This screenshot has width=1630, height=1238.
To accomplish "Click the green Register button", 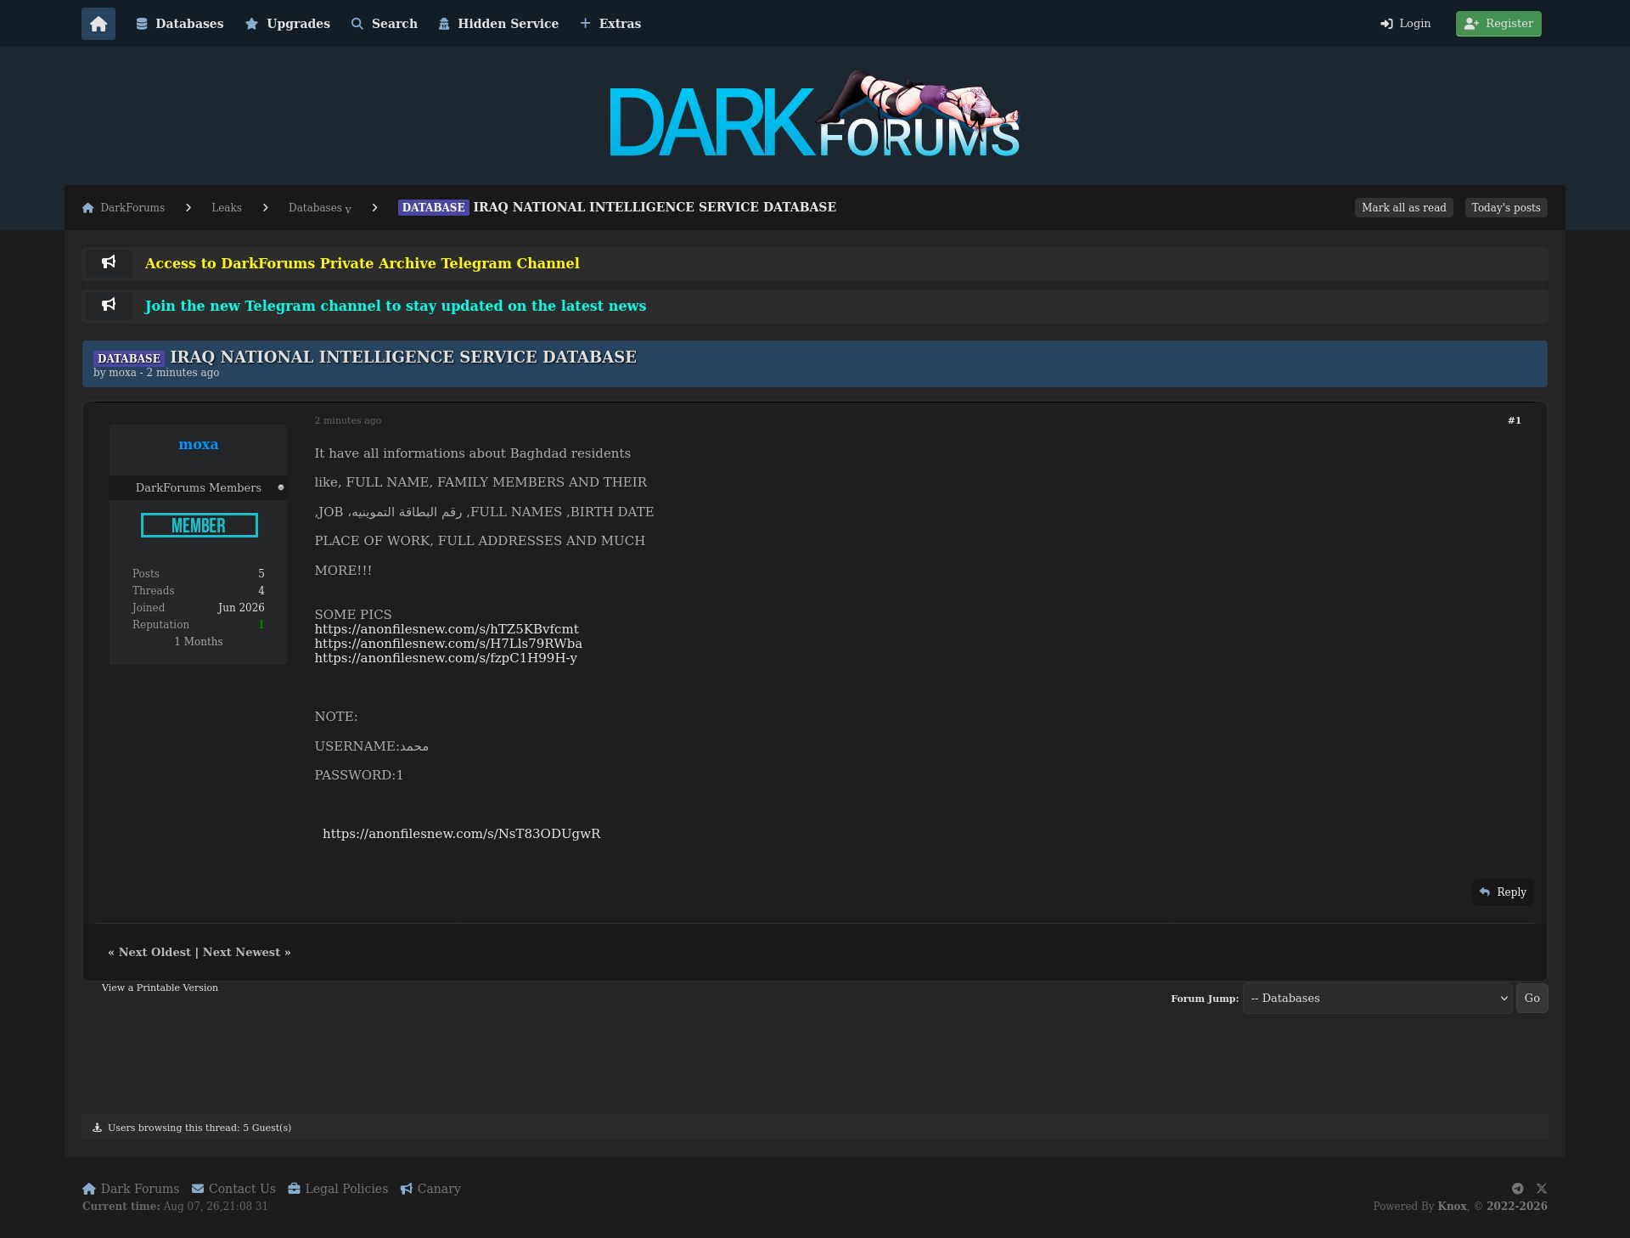I will point(1498,24).
